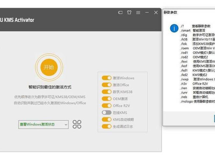Click the /kd2 KMS模式2 row
This screenshot has height=161, width=215.
pos(194,75)
